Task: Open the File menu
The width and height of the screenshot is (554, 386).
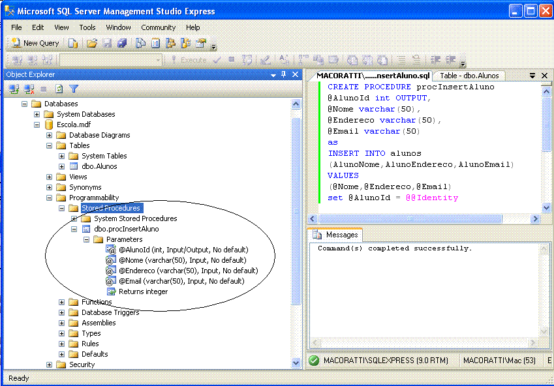Action: [x=16, y=27]
